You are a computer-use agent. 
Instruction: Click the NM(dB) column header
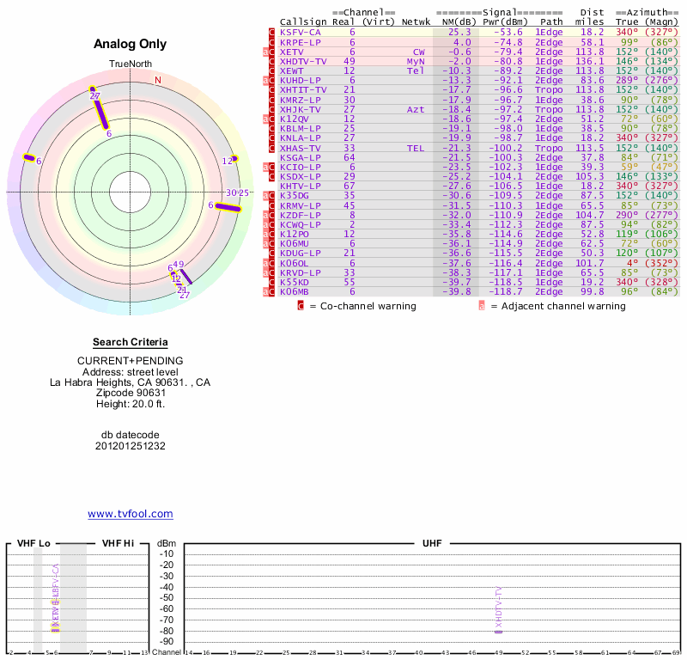(455, 21)
